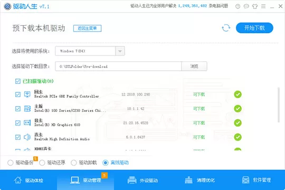Click badge 5 on 驱动管理 tab
The height and width of the screenshot is (190, 285).
coord(104,175)
